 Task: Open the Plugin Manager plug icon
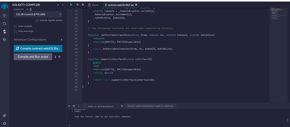click(4, 116)
